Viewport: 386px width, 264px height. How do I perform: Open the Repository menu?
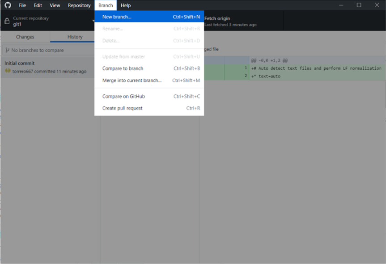pyautogui.click(x=79, y=5)
